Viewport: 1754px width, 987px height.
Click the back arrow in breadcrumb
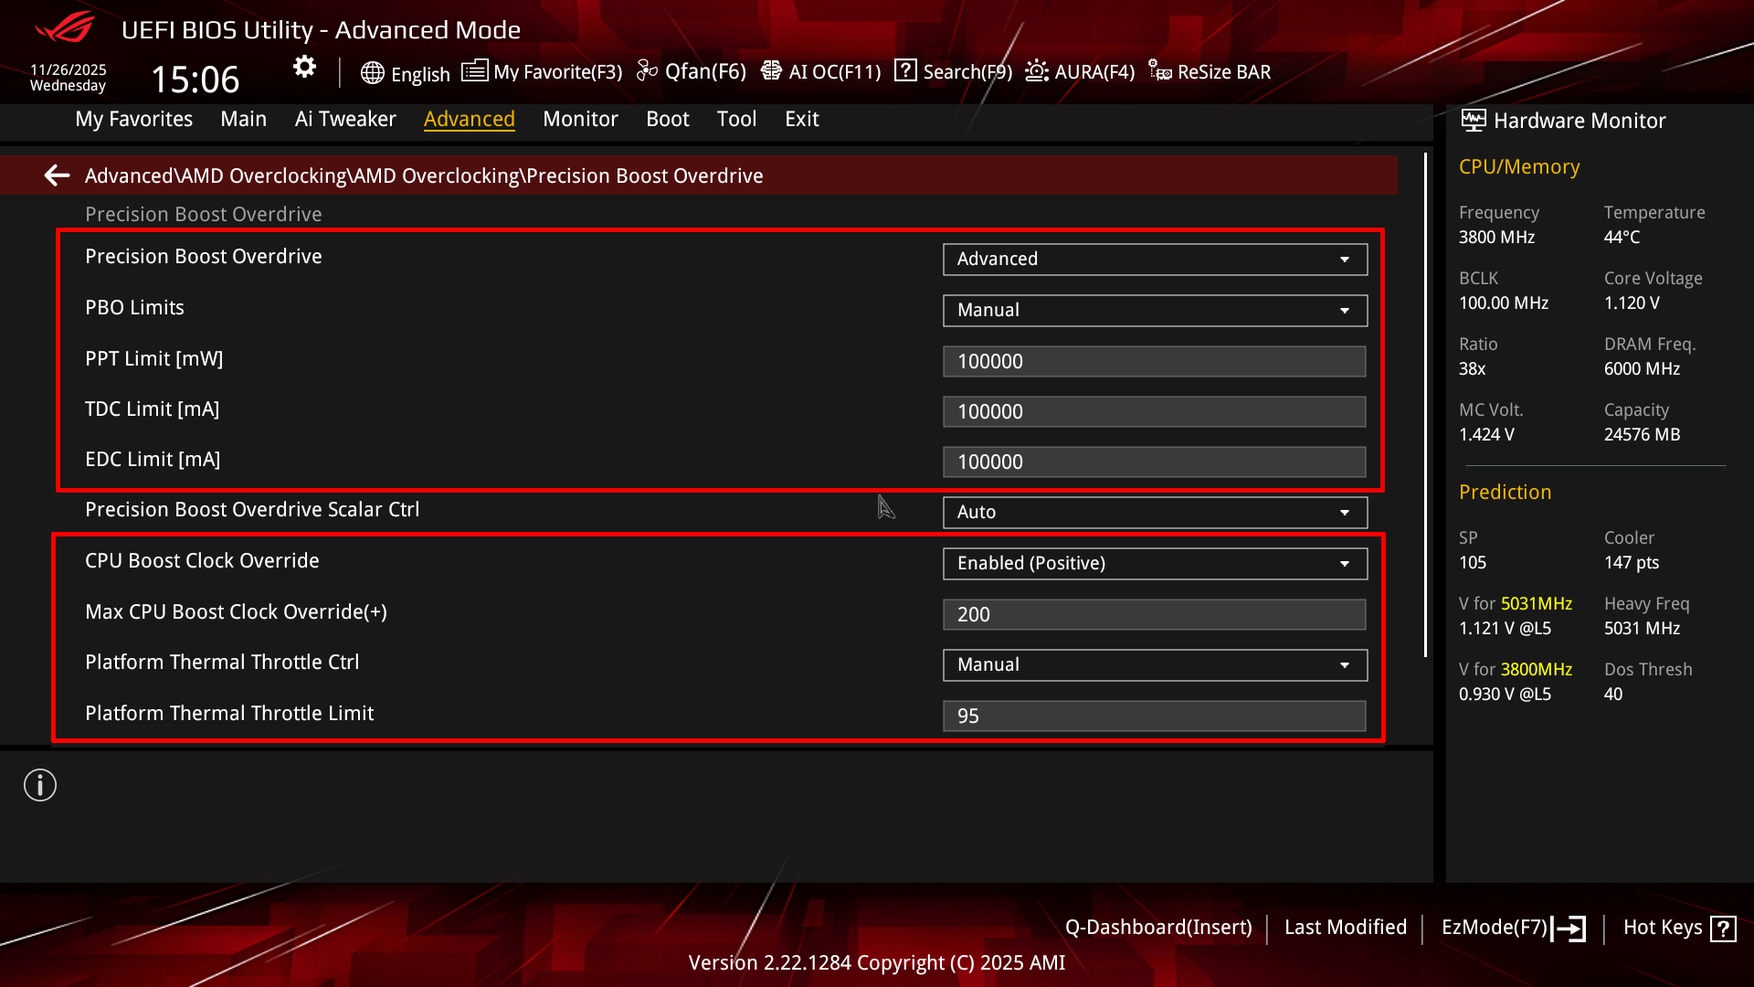tap(57, 175)
